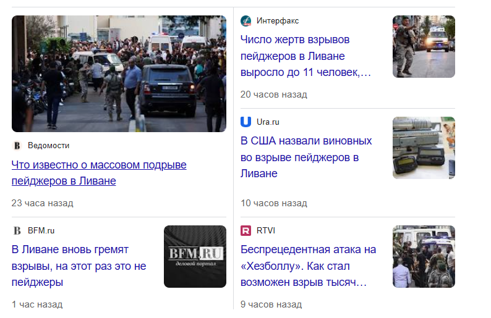Open headline 'В США назвали виновных'
Viewport: 491px width, 318px height.
pos(306,157)
